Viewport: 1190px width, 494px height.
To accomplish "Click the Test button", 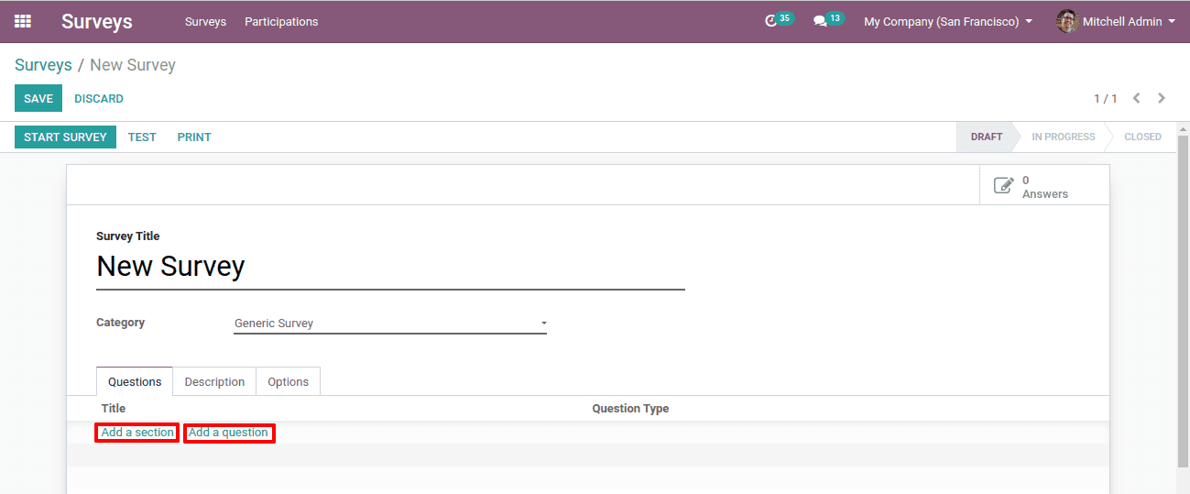I will [142, 137].
